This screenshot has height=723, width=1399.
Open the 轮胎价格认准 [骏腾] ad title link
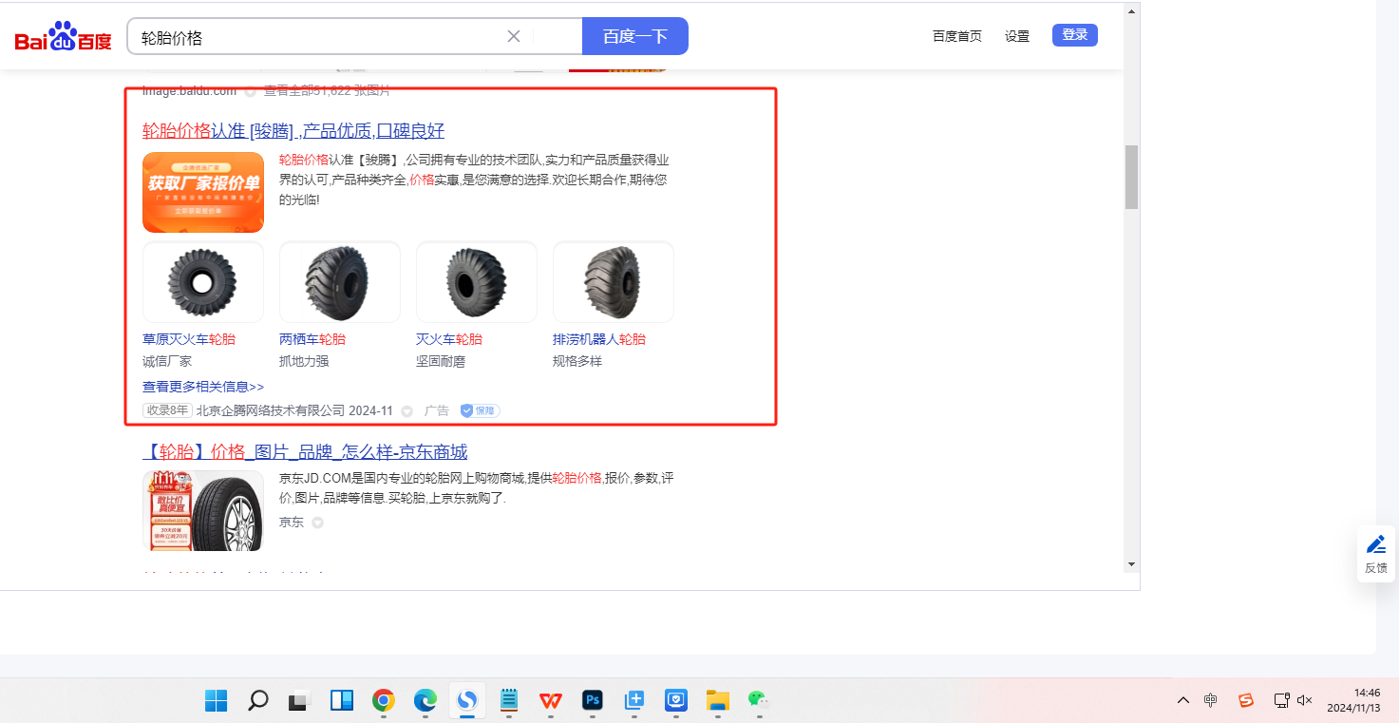click(x=293, y=131)
